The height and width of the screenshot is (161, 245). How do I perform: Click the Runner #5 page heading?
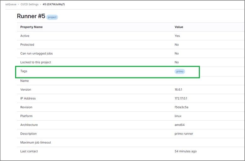click(31, 16)
